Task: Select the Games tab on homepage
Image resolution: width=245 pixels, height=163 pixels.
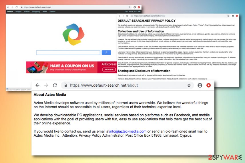Action: pyautogui.click(x=53, y=11)
